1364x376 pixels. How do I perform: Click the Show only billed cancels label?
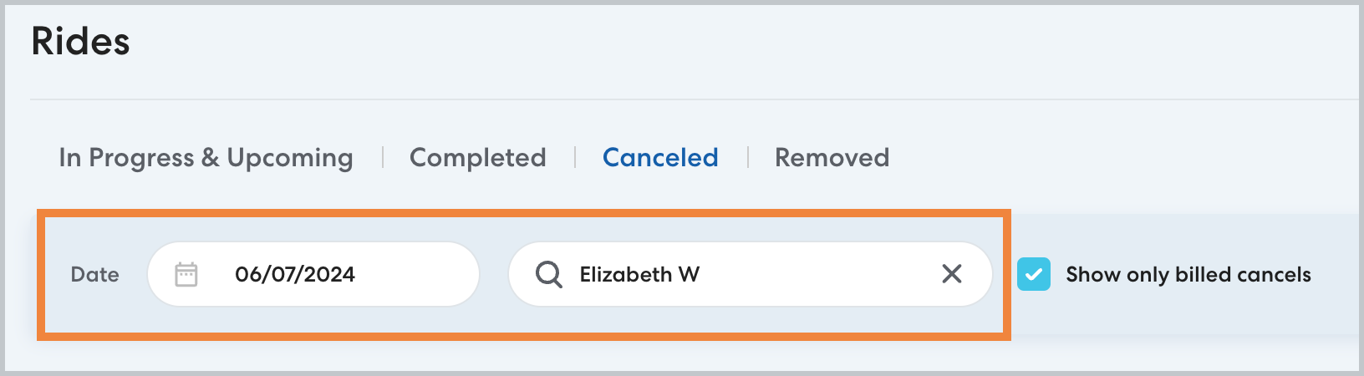pos(1188,274)
